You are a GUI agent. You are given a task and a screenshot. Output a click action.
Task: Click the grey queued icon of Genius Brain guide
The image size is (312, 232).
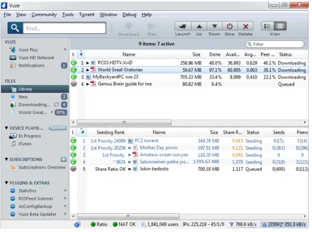pyautogui.click(x=74, y=84)
